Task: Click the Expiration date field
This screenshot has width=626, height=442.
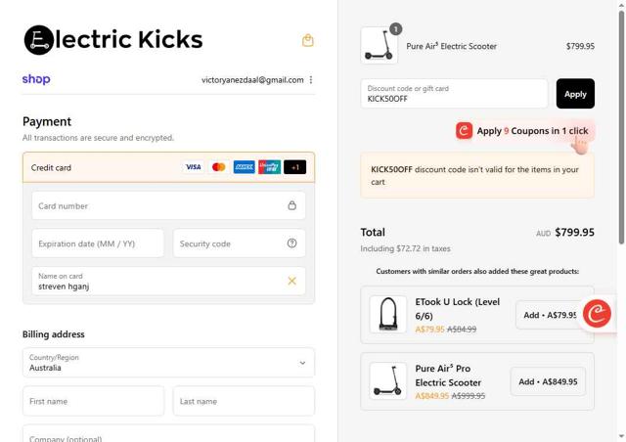Action: 98,243
